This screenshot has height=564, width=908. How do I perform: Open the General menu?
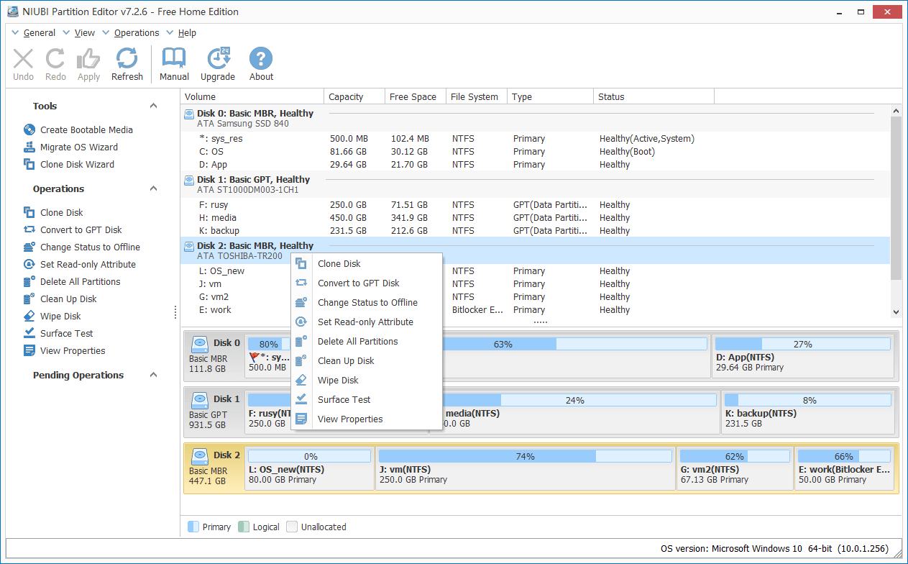39,33
